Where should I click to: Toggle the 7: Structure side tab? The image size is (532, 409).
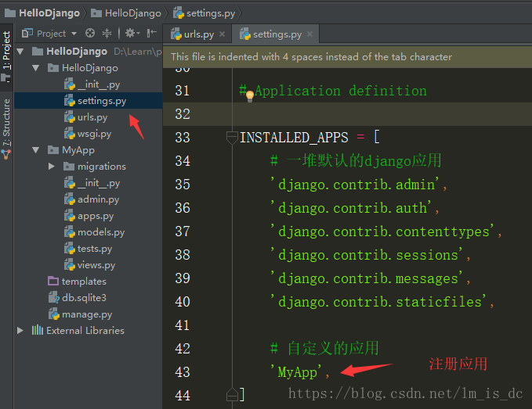(6, 122)
